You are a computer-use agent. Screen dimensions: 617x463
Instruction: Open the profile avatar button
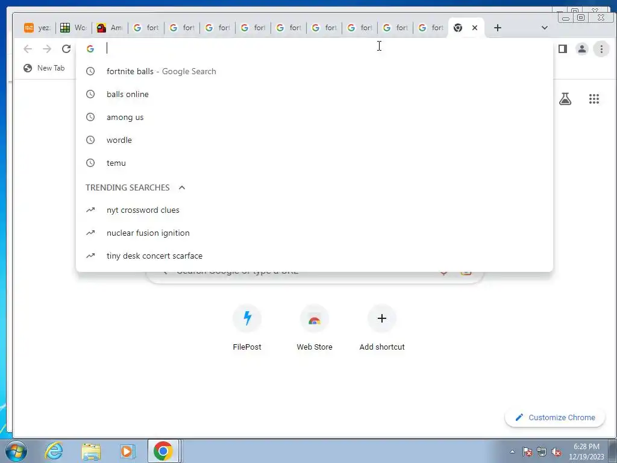[581, 49]
